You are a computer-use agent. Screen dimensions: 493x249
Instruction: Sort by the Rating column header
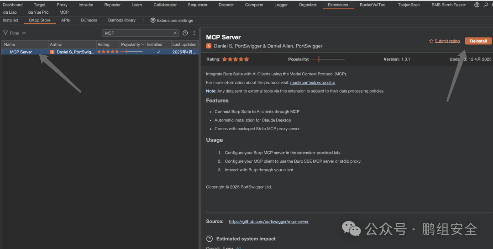coord(108,44)
